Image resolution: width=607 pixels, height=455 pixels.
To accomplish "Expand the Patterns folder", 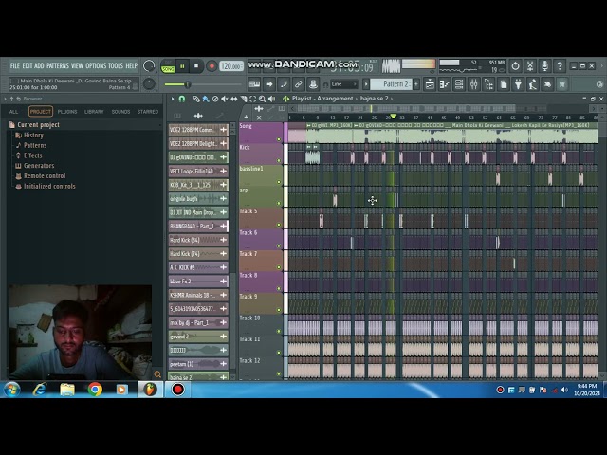I will (31, 145).
